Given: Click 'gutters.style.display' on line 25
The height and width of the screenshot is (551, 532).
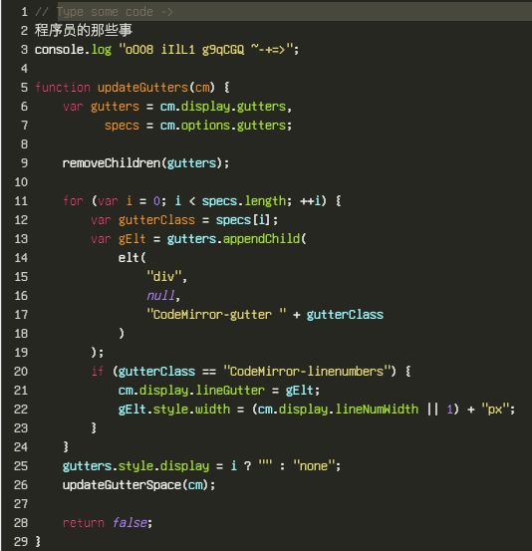Looking at the screenshot, I should click(135, 466).
